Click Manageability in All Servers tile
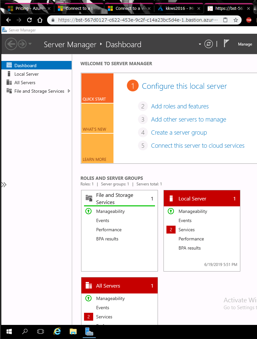 click(110, 298)
